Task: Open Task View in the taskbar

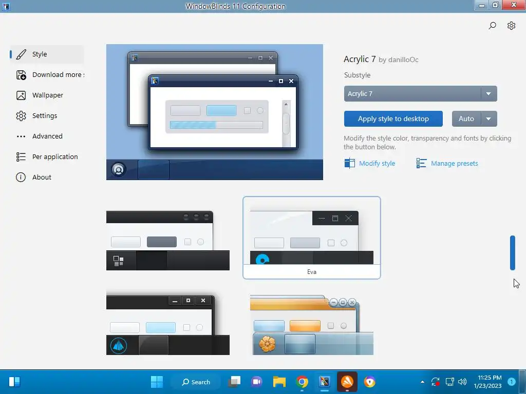Action: tap(234, 382)
